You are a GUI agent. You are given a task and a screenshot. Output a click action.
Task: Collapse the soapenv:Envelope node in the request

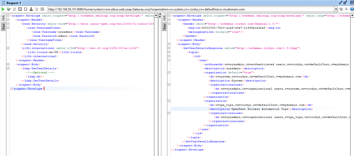tap(8, 15)
